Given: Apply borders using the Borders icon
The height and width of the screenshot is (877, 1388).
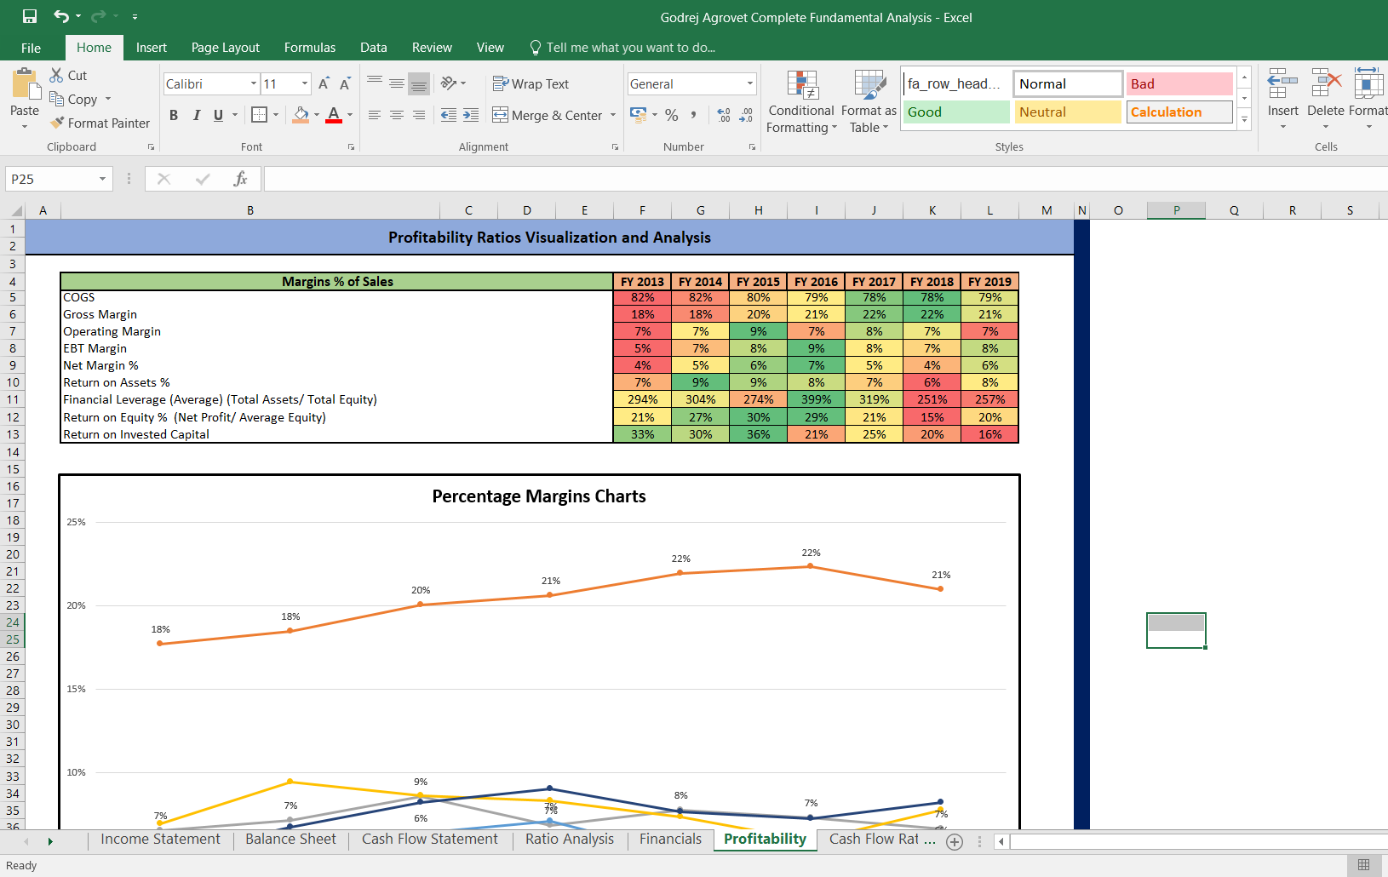Looking at the screenshot, I should (260, 115).
